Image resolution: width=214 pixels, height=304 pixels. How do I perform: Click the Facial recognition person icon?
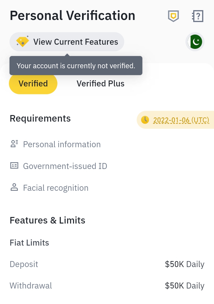[x=14, y=187]
